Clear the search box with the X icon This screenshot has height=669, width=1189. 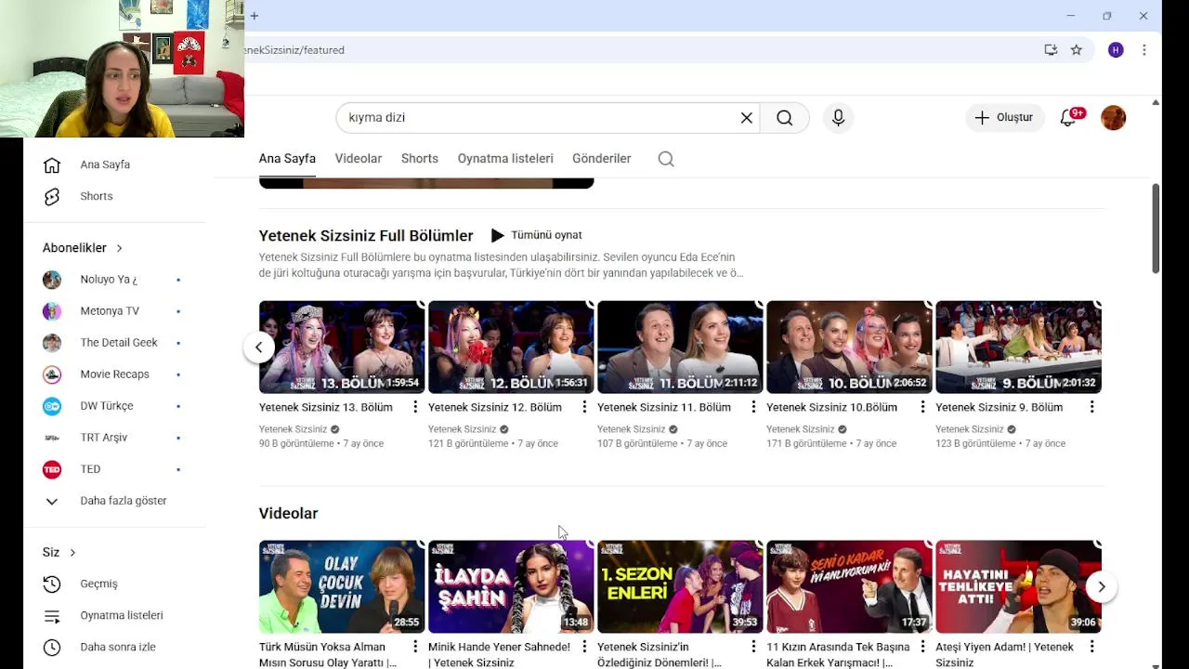point(746,118)
